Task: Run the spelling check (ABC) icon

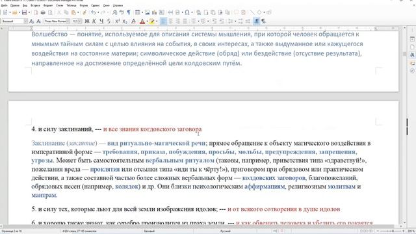Action: click(122, 12)
